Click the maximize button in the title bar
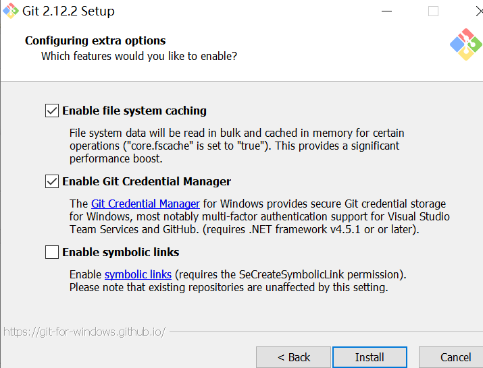 pos(433,11)
